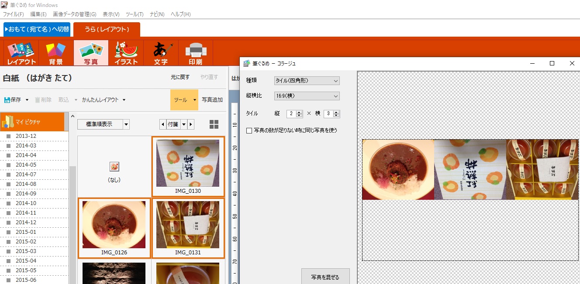
Task: Select the 背景 background tool
Action: coord(56,53)
